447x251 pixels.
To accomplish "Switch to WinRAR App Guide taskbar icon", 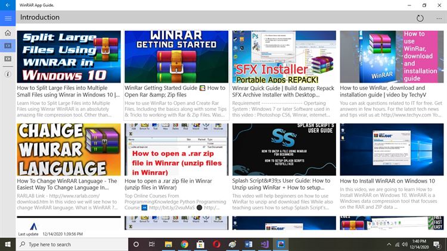I will click(x=281, y=244).
